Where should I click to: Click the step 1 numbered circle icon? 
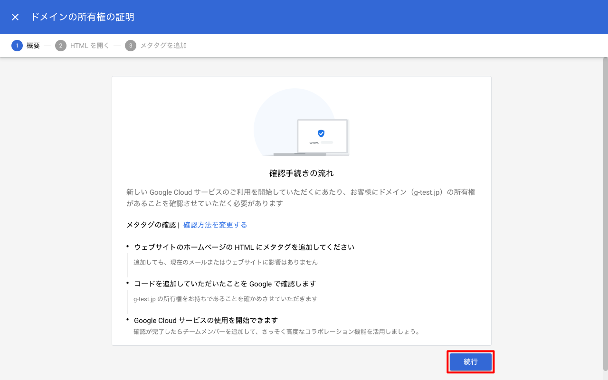click(x=18, y=46)
